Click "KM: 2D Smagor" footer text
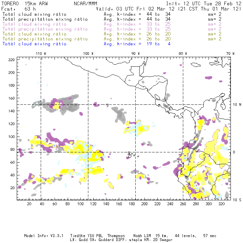This screenshot has height=243, width=243. (x=159, y=240)
